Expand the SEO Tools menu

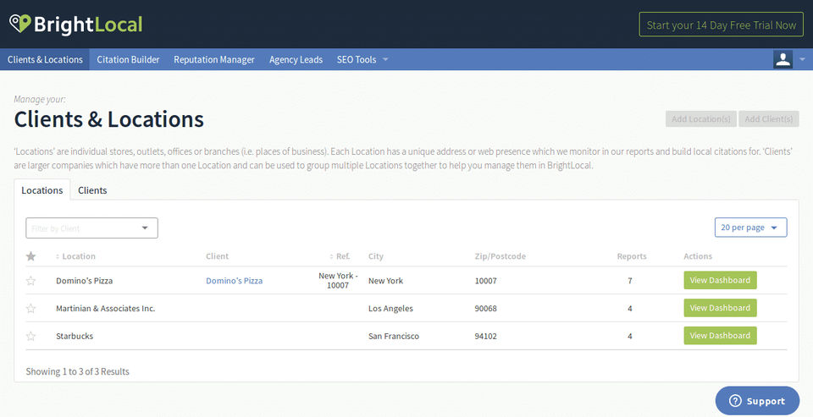362,59
